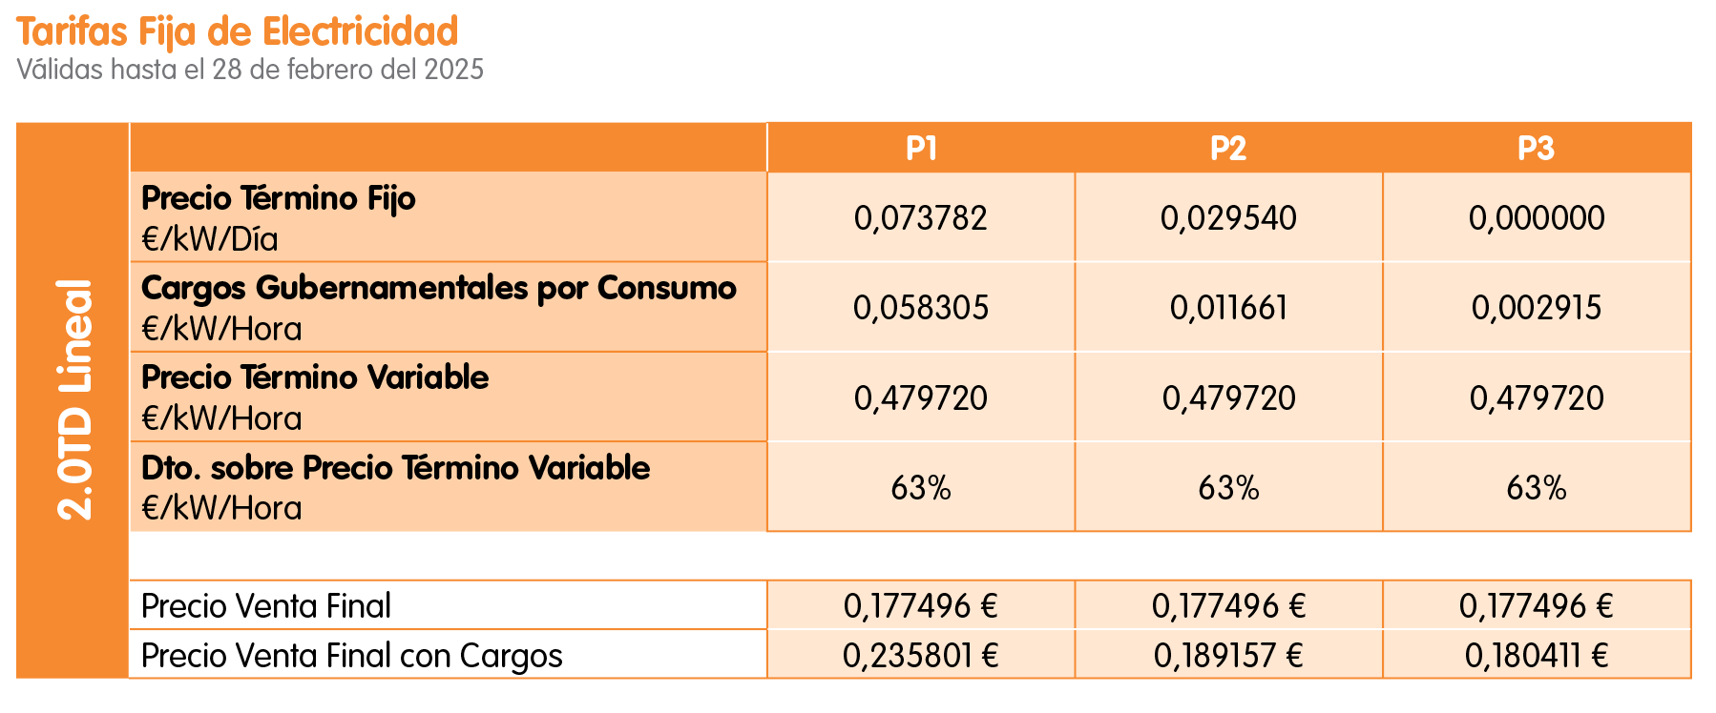Select the 0,058305 cargos cell
Image resolution: width=1716 pixels, height=713 pixels.
point(921,307)
